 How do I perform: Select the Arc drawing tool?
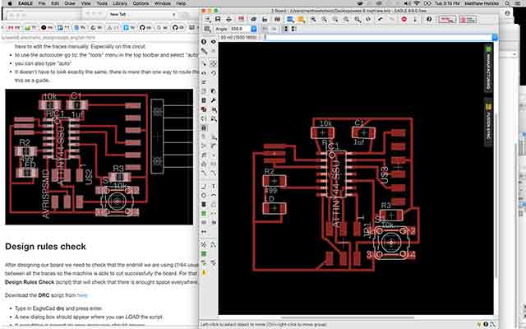tap(214, 196)
